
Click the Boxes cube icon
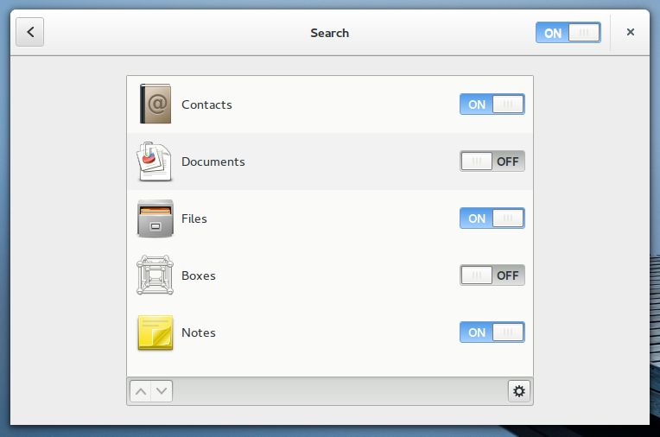(155, 275)
